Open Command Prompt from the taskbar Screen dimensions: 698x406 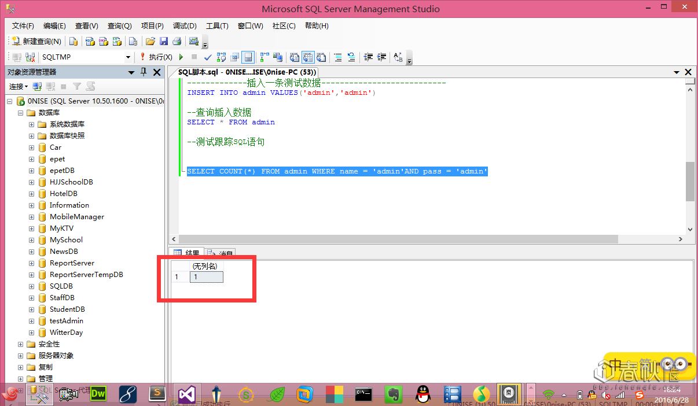point(363,394)
